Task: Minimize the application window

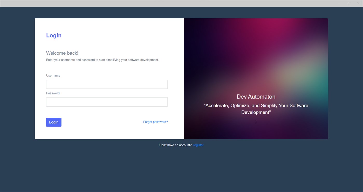Action: [339, 3]
